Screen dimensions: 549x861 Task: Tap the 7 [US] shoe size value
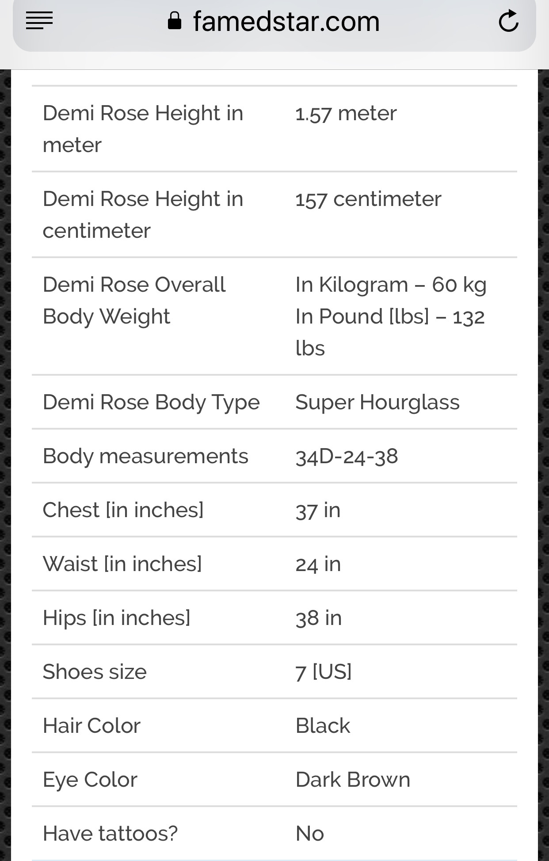coord(323,672)
